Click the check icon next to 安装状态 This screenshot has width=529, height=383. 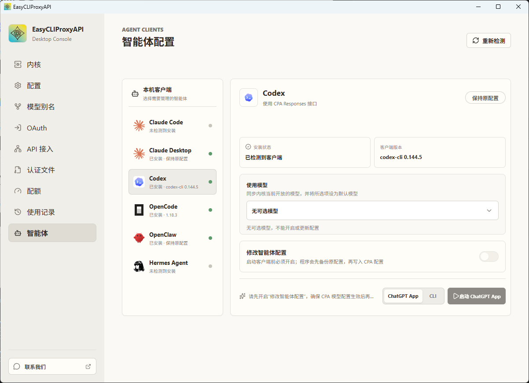[248, 147]
